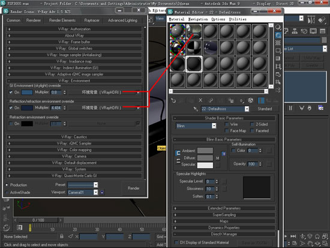This screenshot has height=248, width=330.
Task: Enable 2-Sided checkbox
Action: coord(252,124)
